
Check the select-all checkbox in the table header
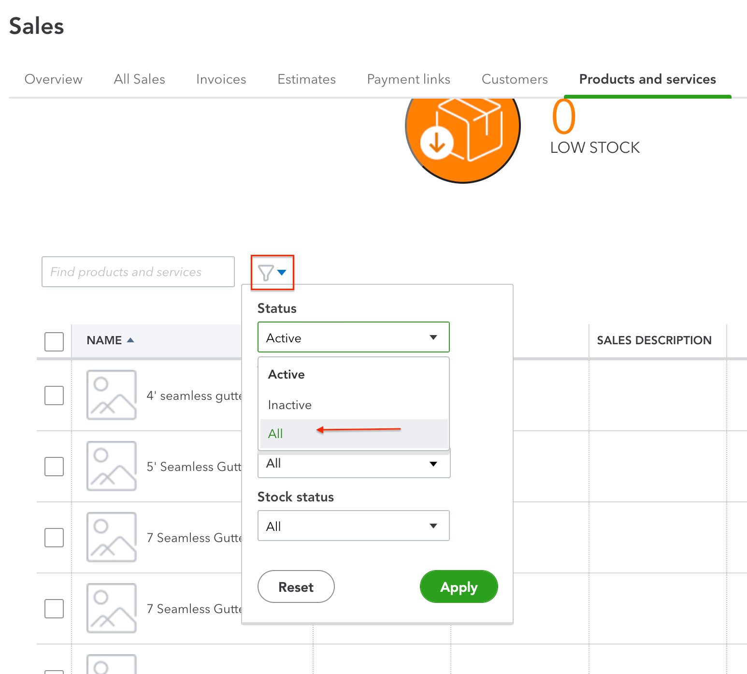tap(54, 341)
